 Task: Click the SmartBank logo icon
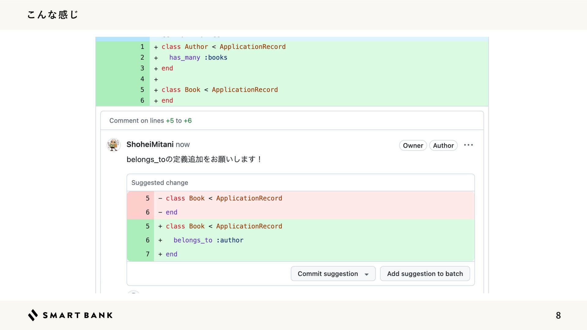(33, 315)
